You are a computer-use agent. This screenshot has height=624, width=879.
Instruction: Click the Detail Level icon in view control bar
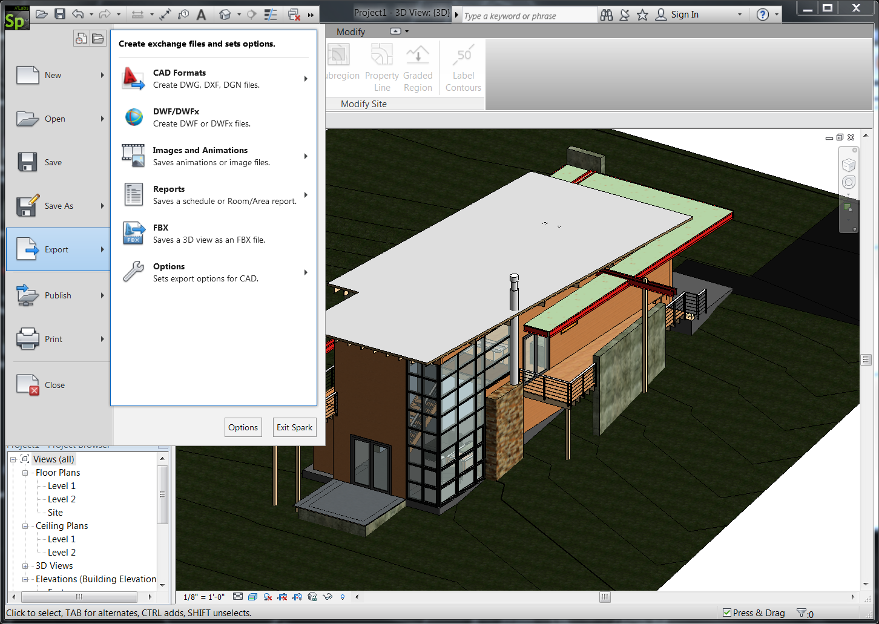click(x=238, y=597)
